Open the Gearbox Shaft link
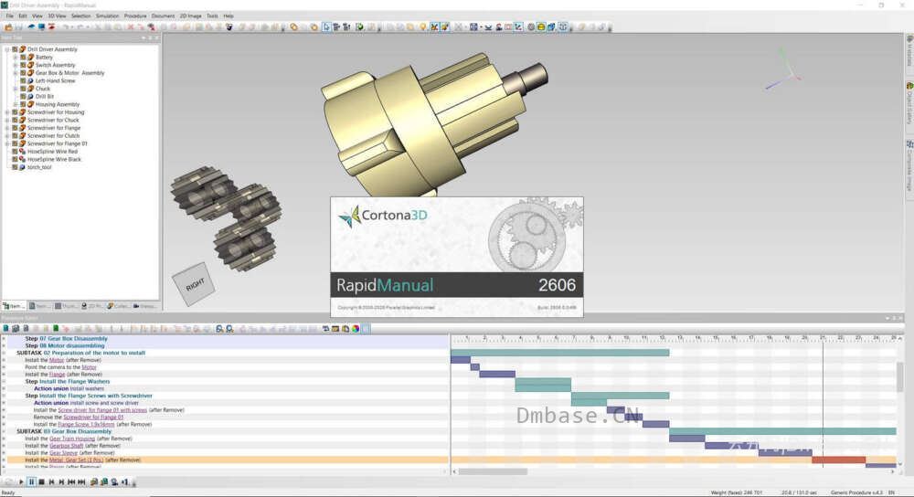Image resolution: width=914 pixels, height=497 pixels. pyautogui.click(x=67, y=446)
